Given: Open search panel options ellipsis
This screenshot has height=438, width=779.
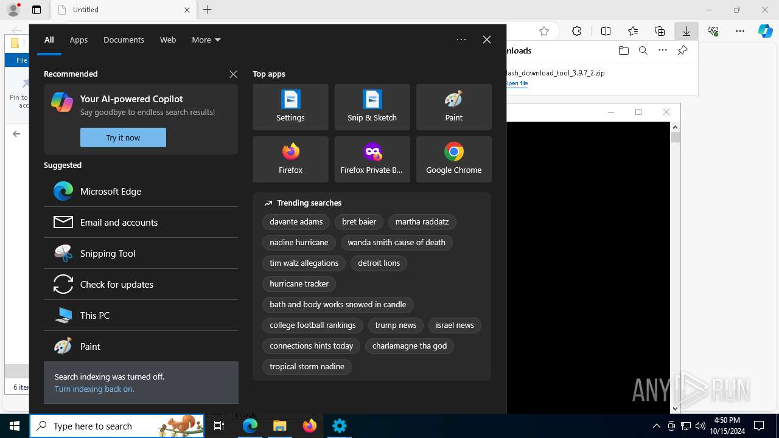Looking at the screenshot, I should [x=461, y=40].
